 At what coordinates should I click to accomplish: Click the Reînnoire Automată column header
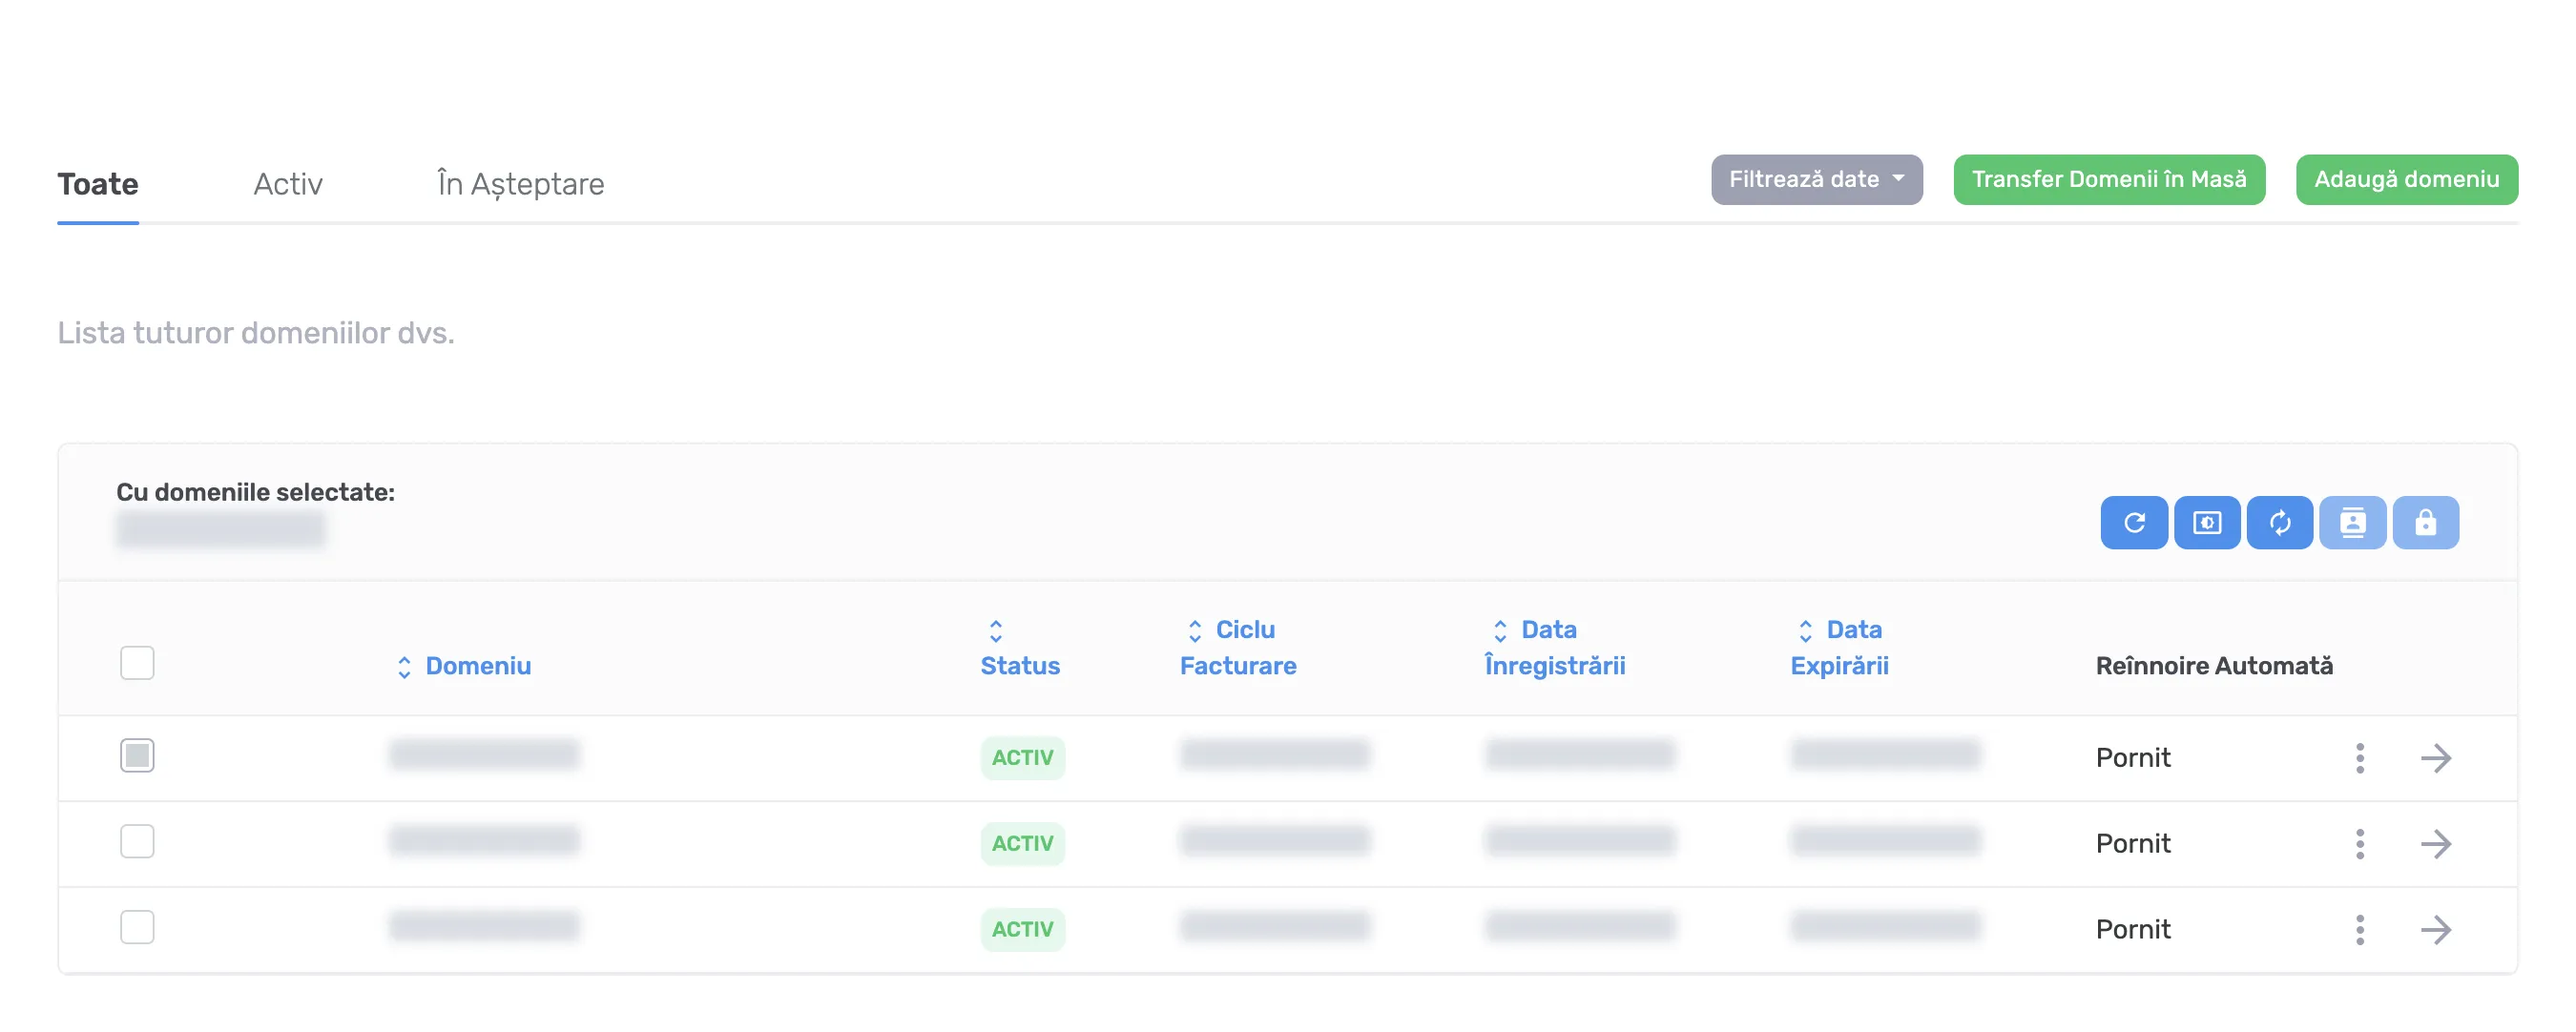pyautogui.click(x=2213, y=666)
